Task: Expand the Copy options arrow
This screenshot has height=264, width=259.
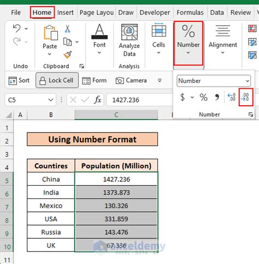Action: 77,42
